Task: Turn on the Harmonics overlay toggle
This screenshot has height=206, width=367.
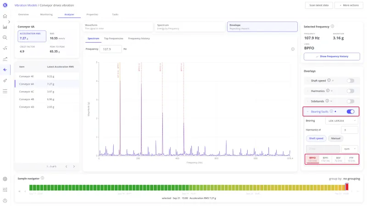Action: pos(350,91)
